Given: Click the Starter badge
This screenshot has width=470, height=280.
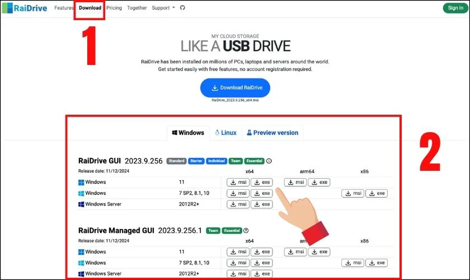Looking at the screenshot, I should tap(196, 161).
